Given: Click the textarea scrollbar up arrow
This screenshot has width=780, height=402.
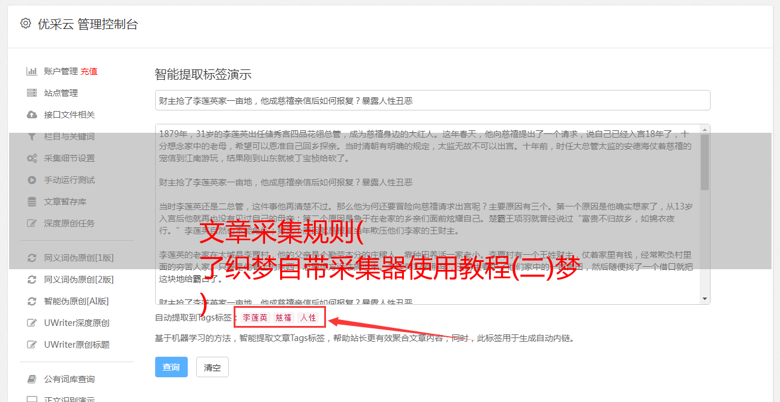Looking at the screenshot, I should [x=705, y=130].
